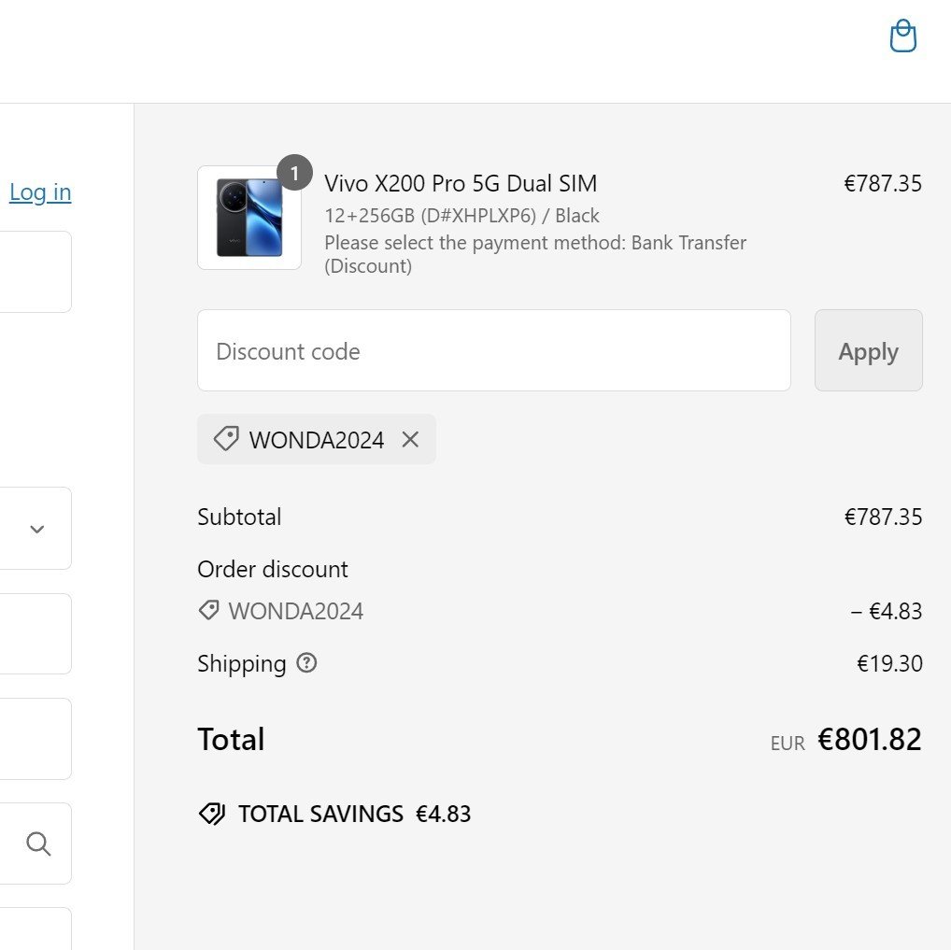Viewport: 951px width, 950px height.
Task: Click the Total Savings tag icon
Action: pyautogui.click(x=212, y=814)
